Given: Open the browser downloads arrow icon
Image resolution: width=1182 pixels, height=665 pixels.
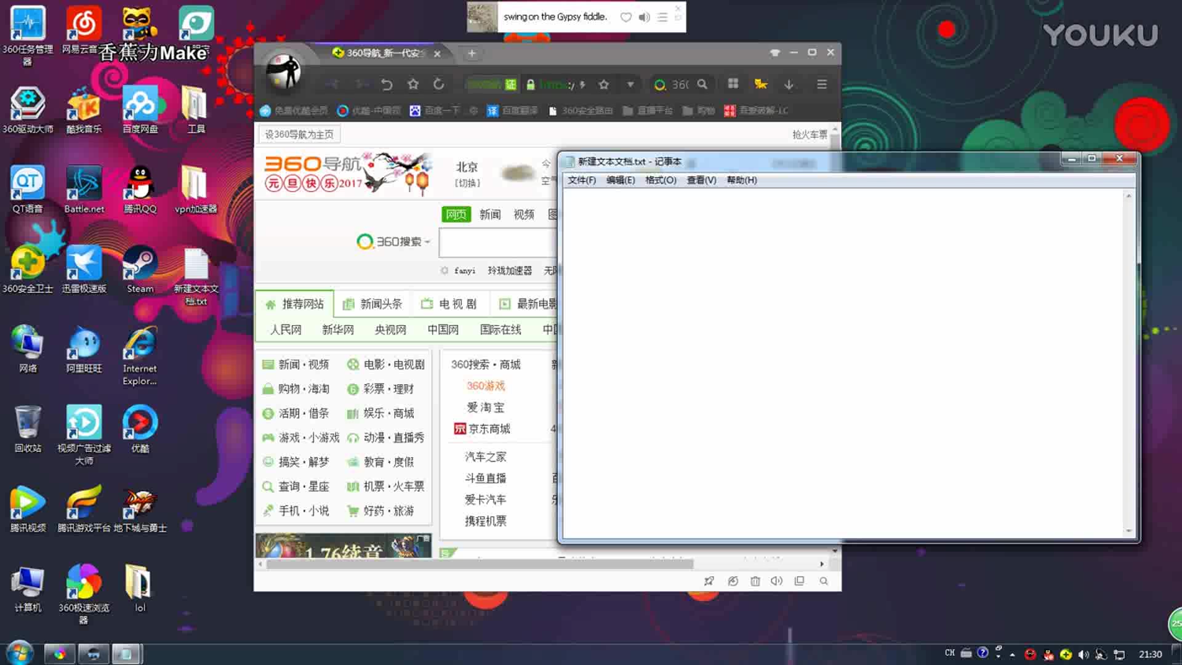Looking at the screenshot, I should (789, 84).
